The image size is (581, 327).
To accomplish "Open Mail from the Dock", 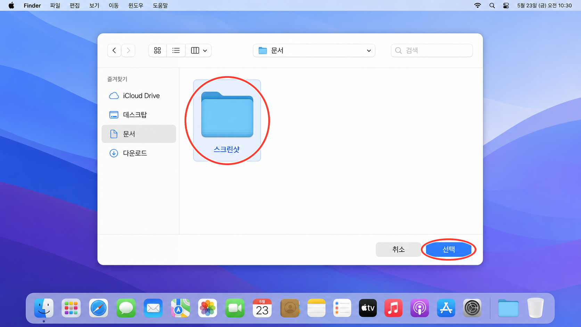I will point(153,308).
